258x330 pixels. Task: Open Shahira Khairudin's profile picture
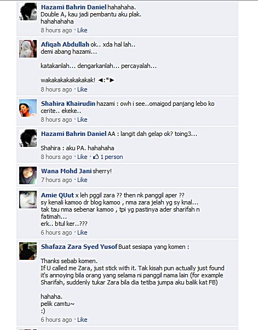(x=28, y=108)
